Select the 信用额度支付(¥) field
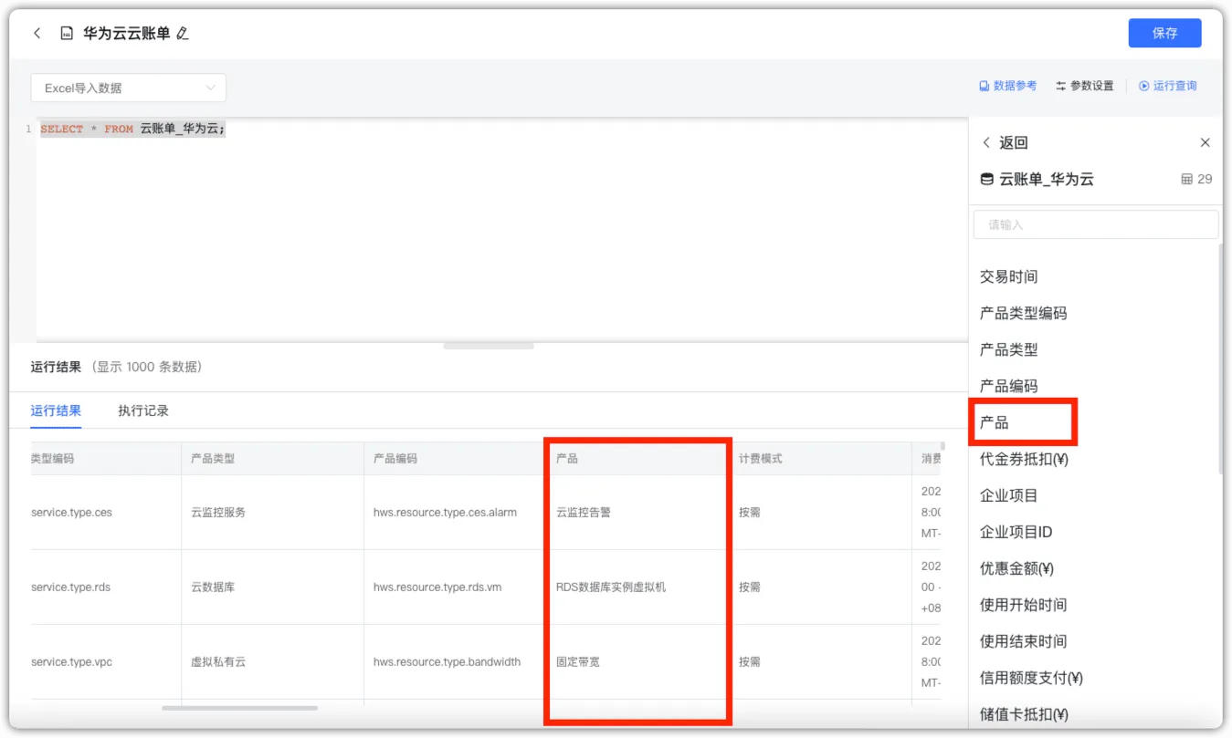 [1032, 679]
